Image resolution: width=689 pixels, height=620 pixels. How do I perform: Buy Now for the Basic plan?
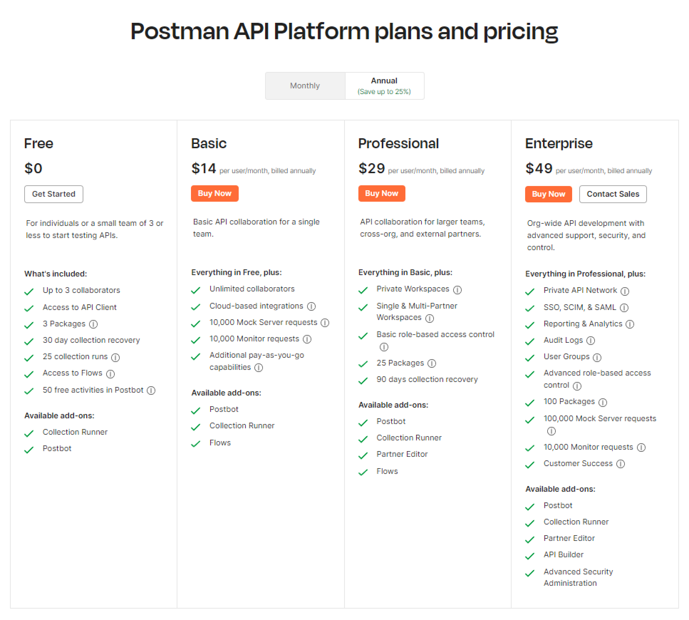click(x=214, y=193)
